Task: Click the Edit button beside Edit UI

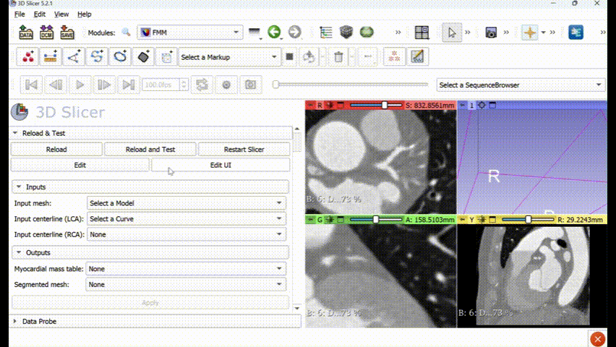Action: click(80, 165)
